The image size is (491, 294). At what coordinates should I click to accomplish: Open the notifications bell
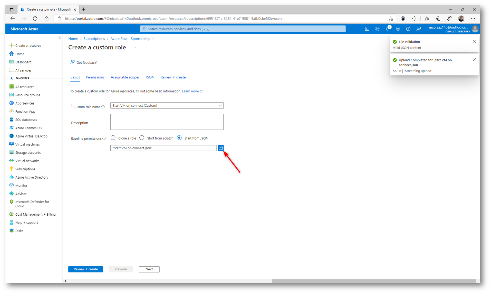(x=388, y=29)
